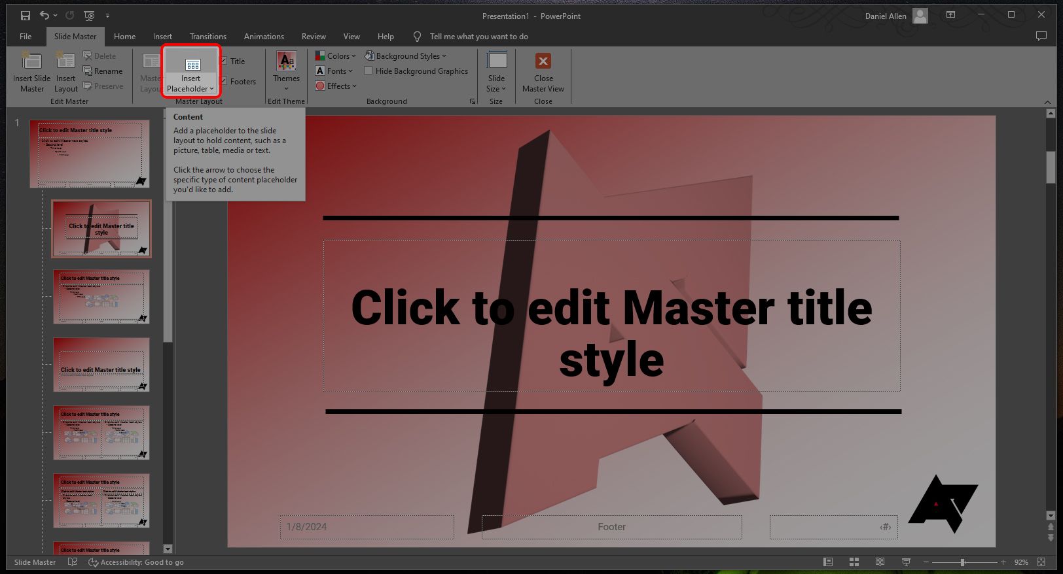Click the Redo icon in title bar
The height and width of the screenshot is (574, 1063).
coord(70,16)
